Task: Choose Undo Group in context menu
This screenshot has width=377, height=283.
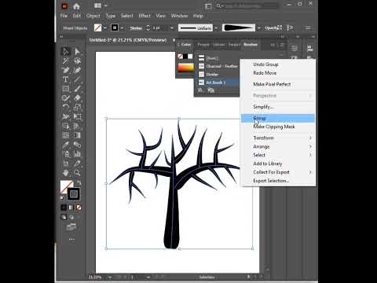Action: (x=278, y=64)
